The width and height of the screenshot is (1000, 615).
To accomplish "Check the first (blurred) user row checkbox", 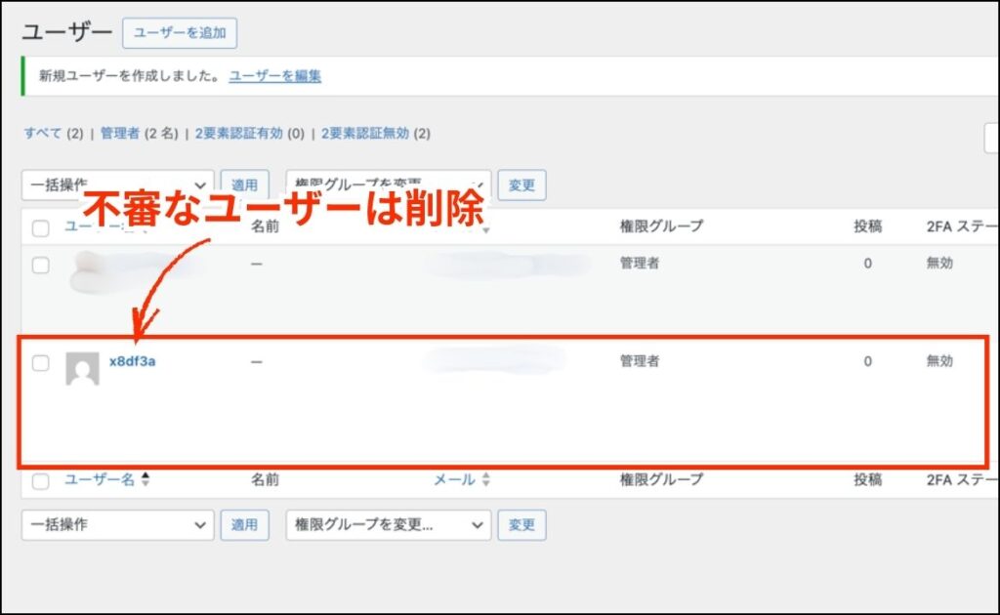I will [40, 266].
